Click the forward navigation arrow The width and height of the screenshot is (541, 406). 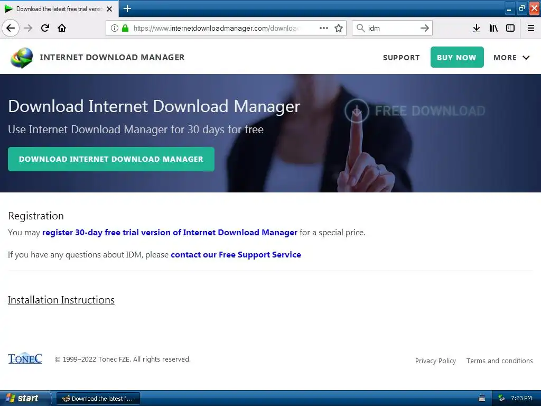click(x=28, y=28)
